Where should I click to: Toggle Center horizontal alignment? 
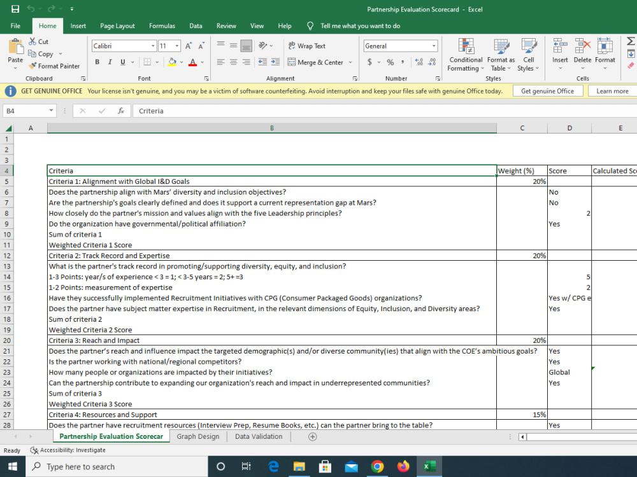233,62
